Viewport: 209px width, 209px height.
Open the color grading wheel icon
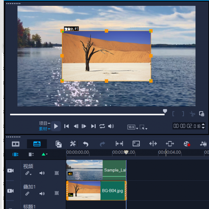tap(187, 144)
